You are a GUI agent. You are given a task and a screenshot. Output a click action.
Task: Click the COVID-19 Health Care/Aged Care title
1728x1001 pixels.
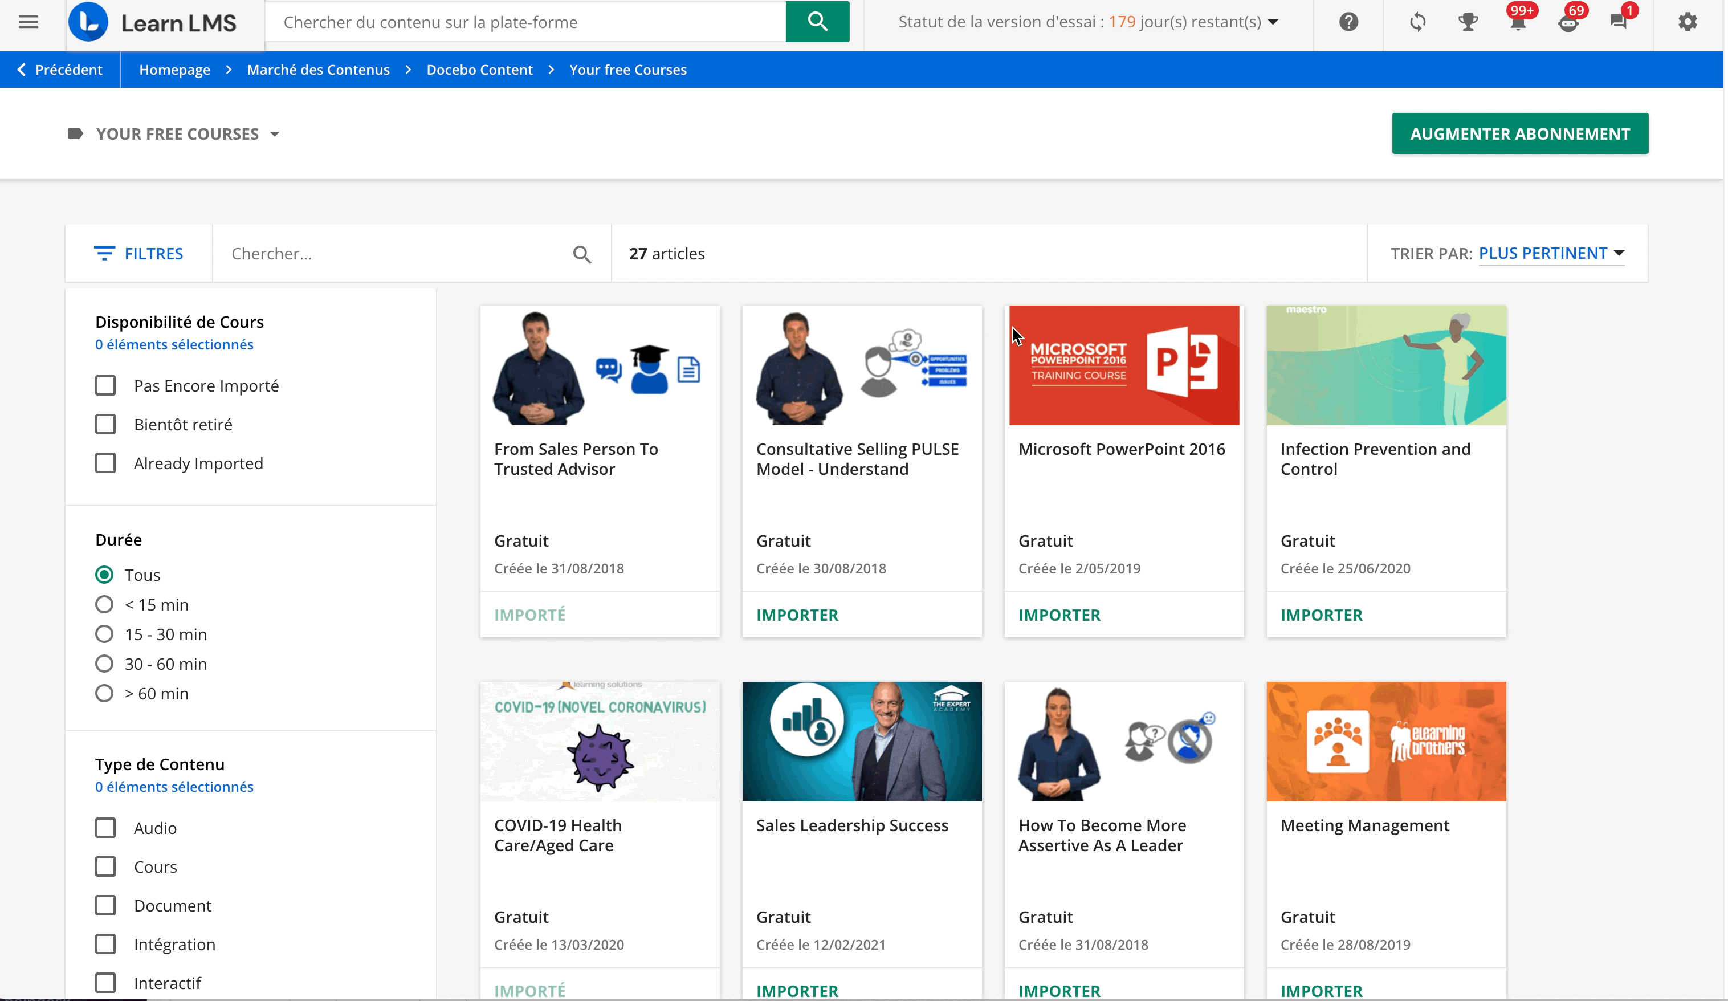558,836
